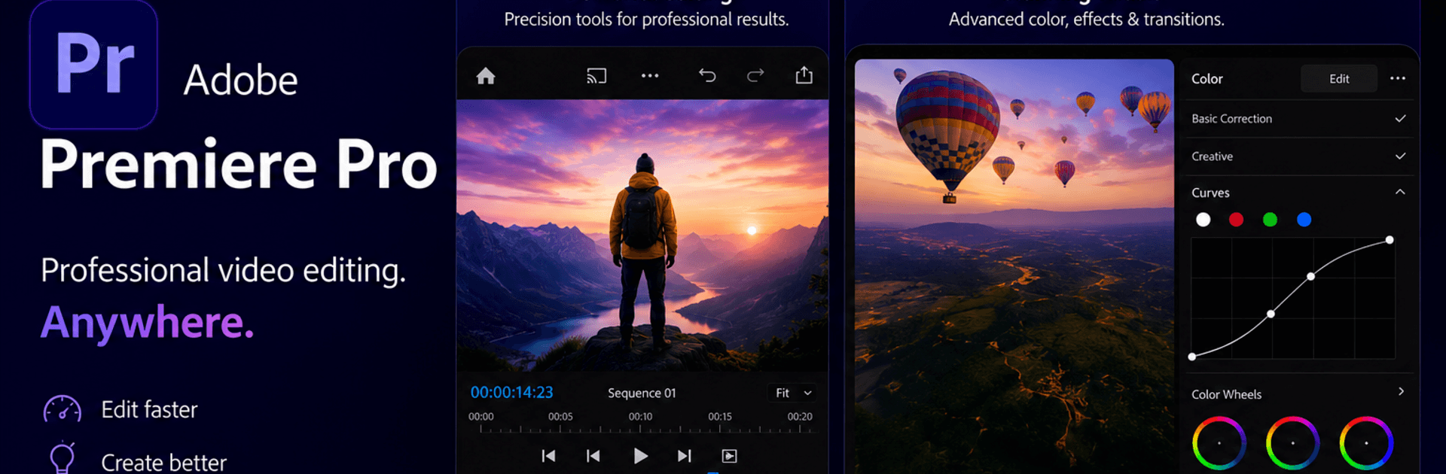
Task: Click the 00:05 mark on the timeline ruler
Action: click(x=560, y=417)
